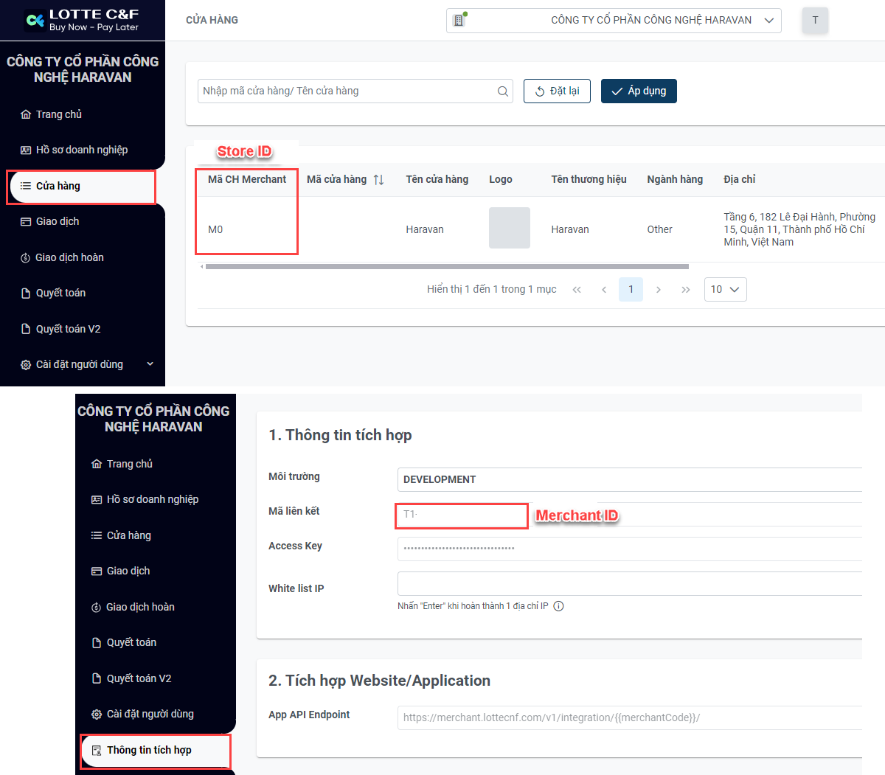The width and height of the screenshot is (885, 775).
Task: Click the search magnifier icon
Action: (x=502, y=91)
